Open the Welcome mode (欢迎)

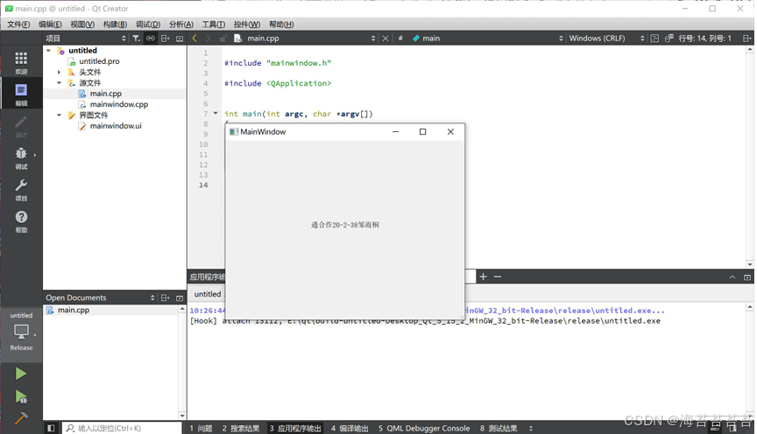click(x=21, y=63)
